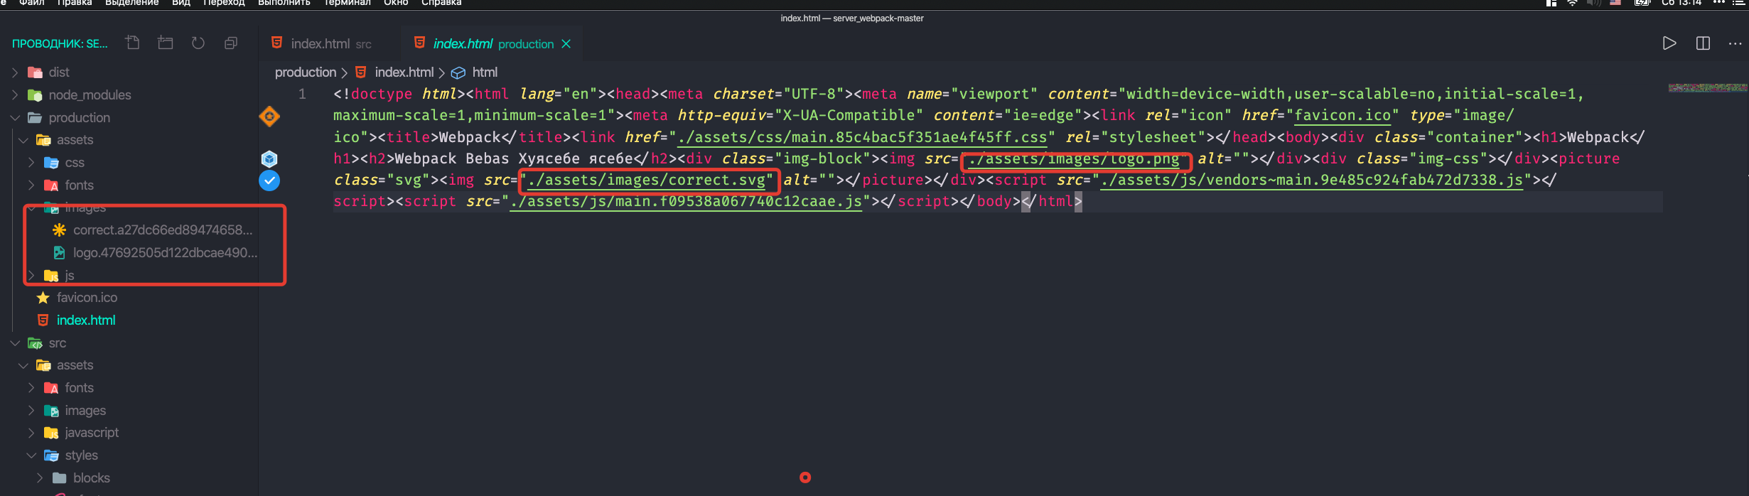Open the Выполнить menu
Image resolution: width=1749 pixels, height=496 pixels.
coord(284,3)
